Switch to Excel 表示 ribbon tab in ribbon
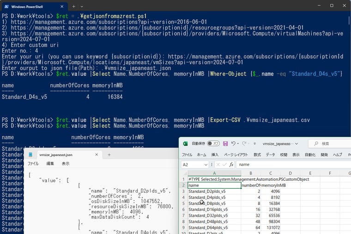The height and width of the screenshot is (234, 351). (x=296, y=154)
